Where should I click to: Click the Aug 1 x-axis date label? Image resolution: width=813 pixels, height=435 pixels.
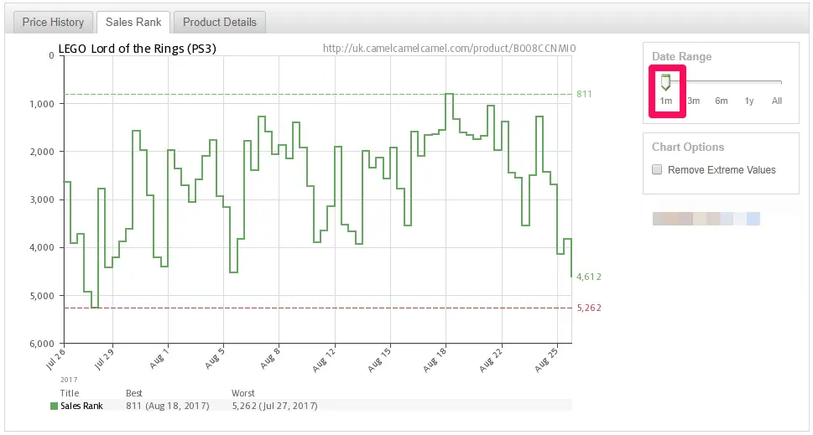(x=160, y=357)
